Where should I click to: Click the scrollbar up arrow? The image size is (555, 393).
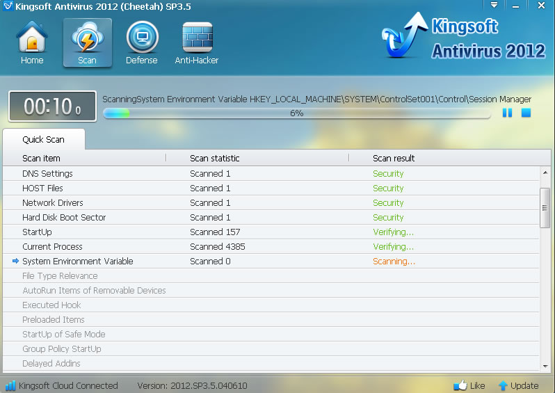pyautogui.click(x=545, y=173)
